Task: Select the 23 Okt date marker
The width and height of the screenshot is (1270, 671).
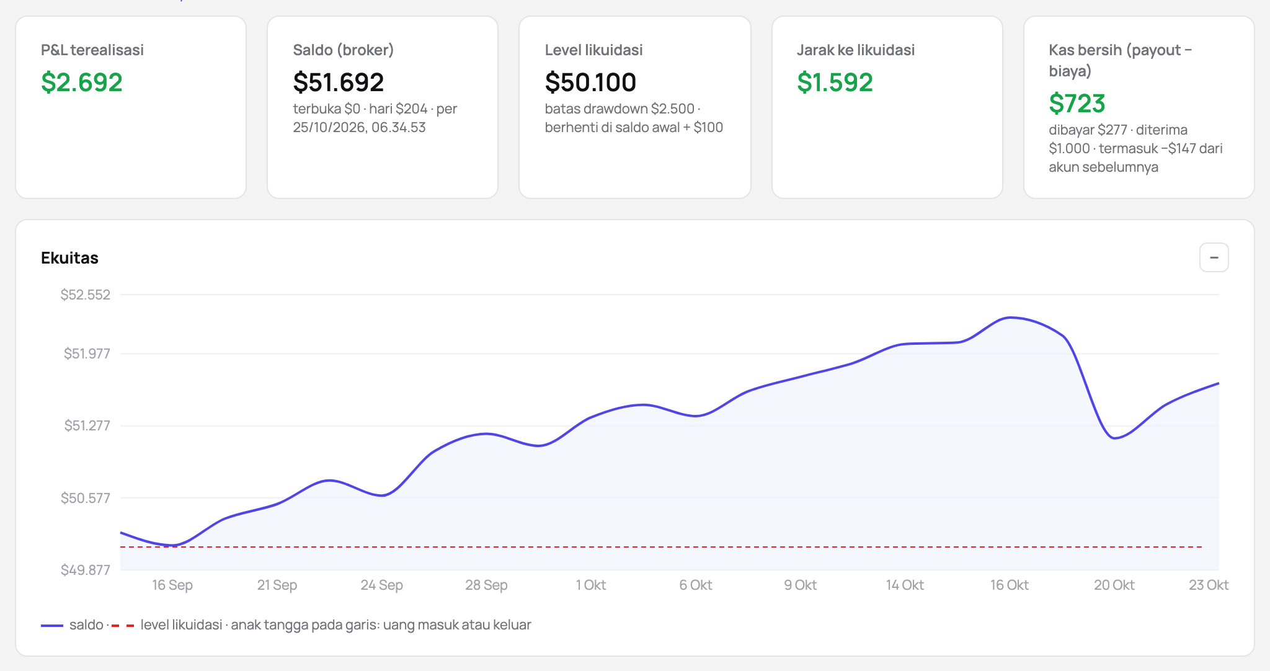Action: tap(1208, 585)
